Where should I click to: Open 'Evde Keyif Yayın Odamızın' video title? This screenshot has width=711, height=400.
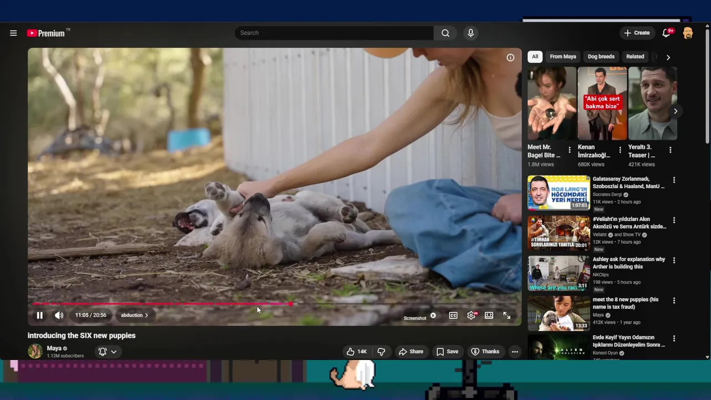629,341
